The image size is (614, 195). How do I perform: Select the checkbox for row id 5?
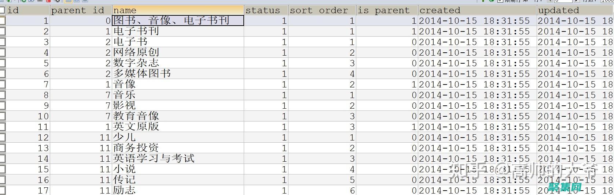(x=2, y=63)
